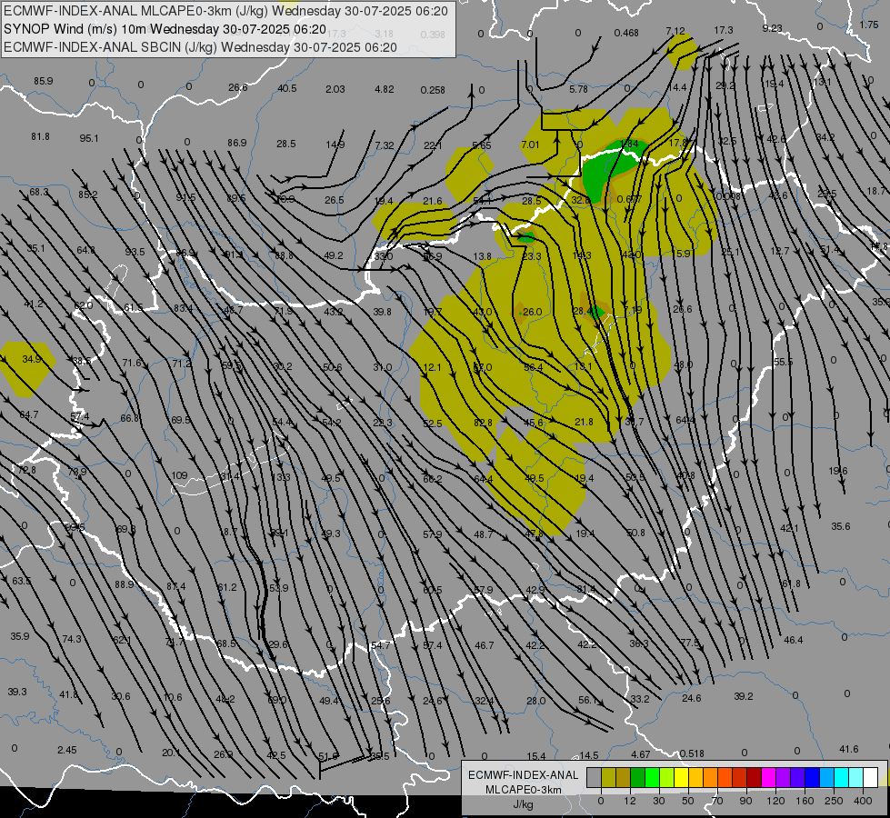Image resolution: width=890 pixels, height=818 pixels.
Task: Select the cyan legend swatch
Action: (x=841, y=777)
